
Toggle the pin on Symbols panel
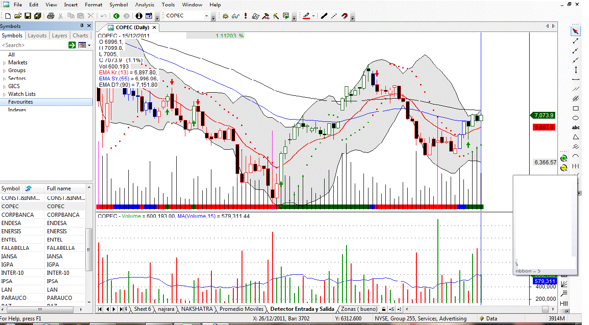[x=82, y=26]
